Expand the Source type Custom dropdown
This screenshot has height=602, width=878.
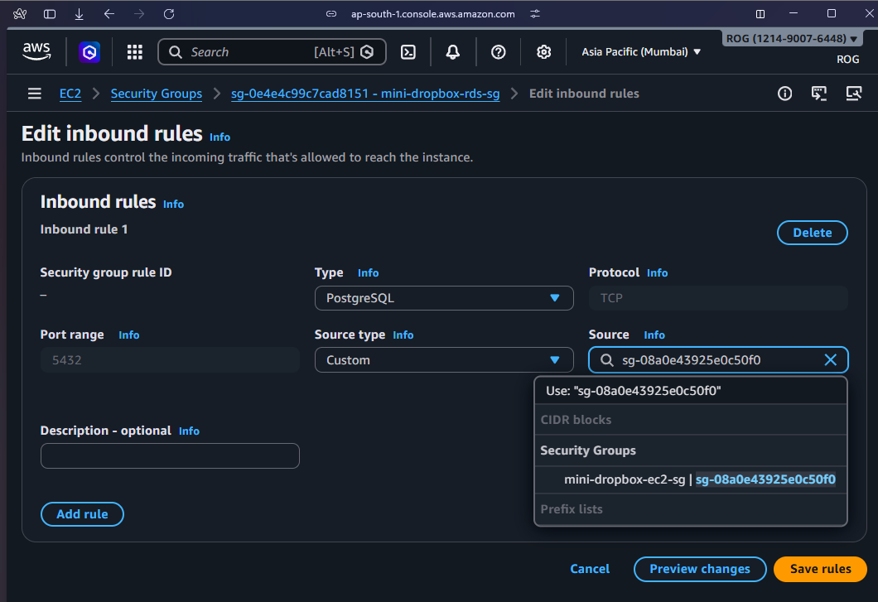click(x=444, y=360)
